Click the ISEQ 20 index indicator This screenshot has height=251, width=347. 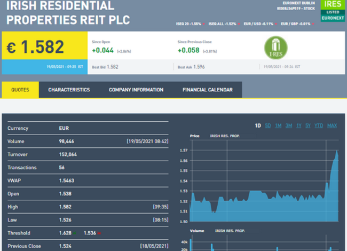[188, 24]
